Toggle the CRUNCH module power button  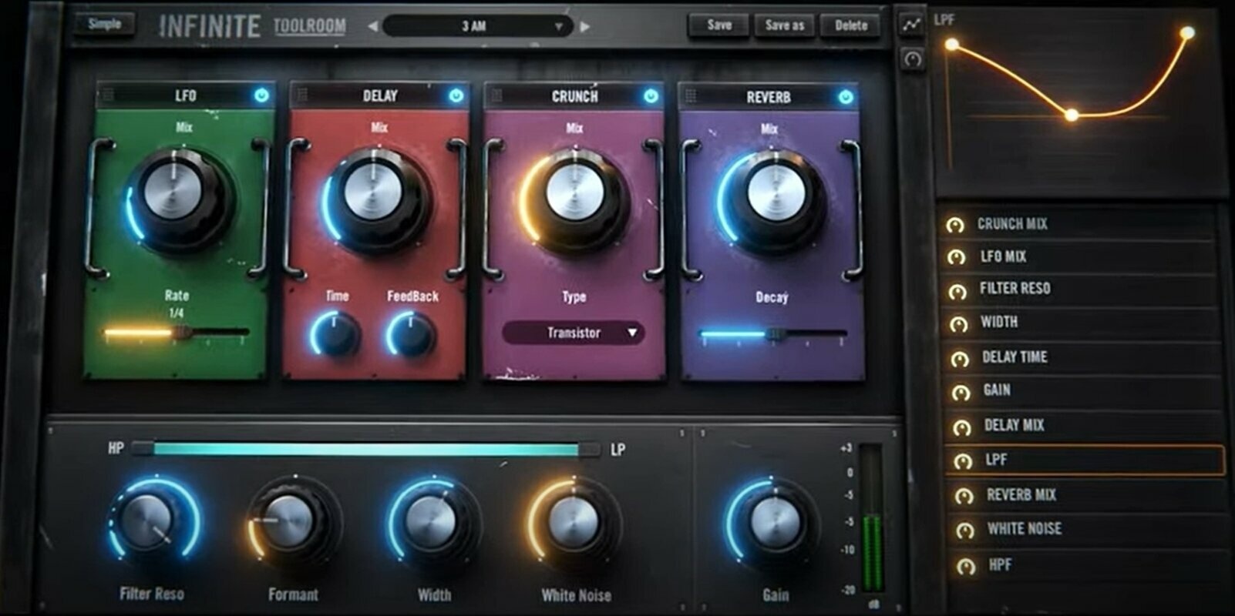(x=651, y=96)
